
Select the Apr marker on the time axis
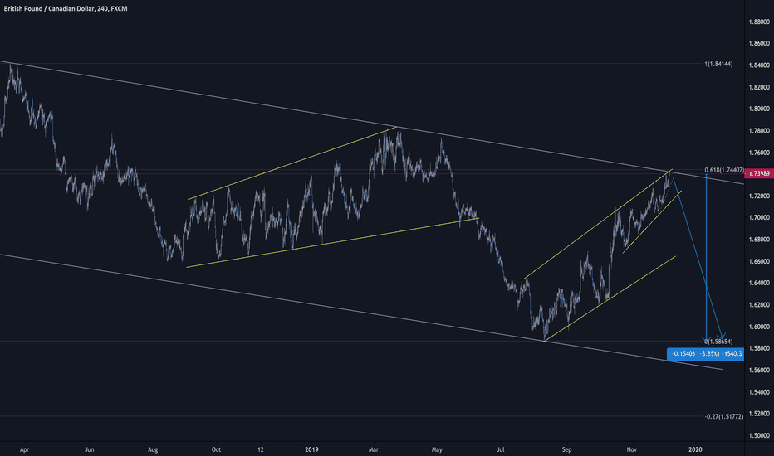pyautogui.click(x=23, y=449)
